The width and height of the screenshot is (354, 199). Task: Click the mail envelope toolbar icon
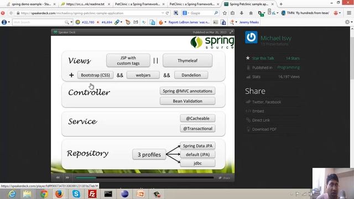[136, 22]
